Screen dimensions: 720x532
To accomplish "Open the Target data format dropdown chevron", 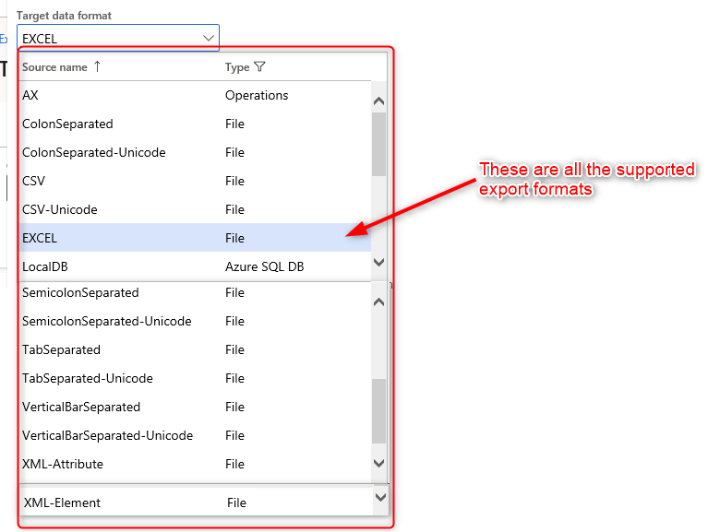I will 208,38.
